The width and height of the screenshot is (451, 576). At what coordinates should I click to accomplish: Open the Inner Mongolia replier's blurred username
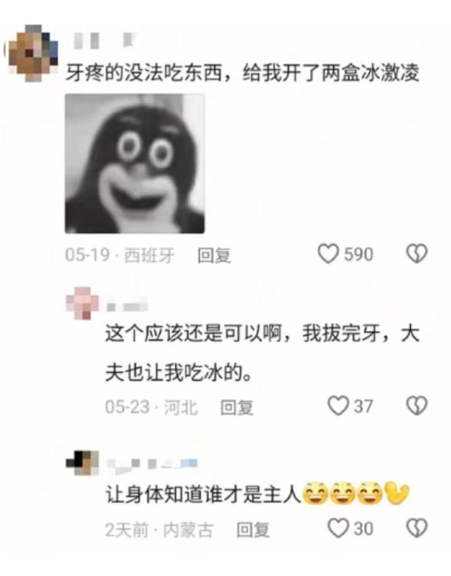coord(152,464)
